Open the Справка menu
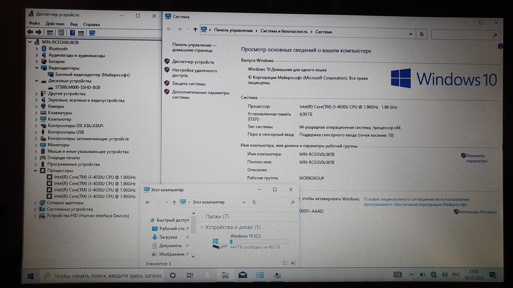Screen dimensions: 513x288 91,24
